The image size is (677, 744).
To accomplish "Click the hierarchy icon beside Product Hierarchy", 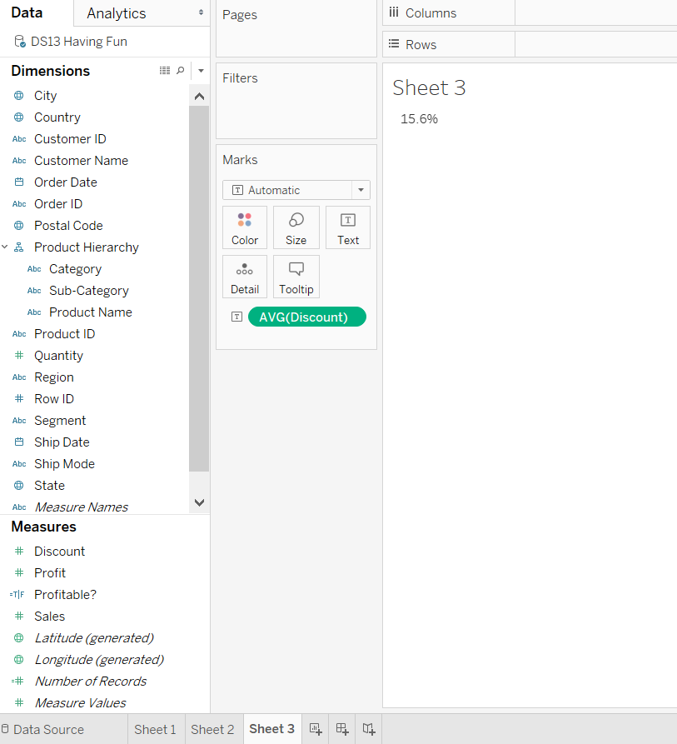I will [19, 247].
